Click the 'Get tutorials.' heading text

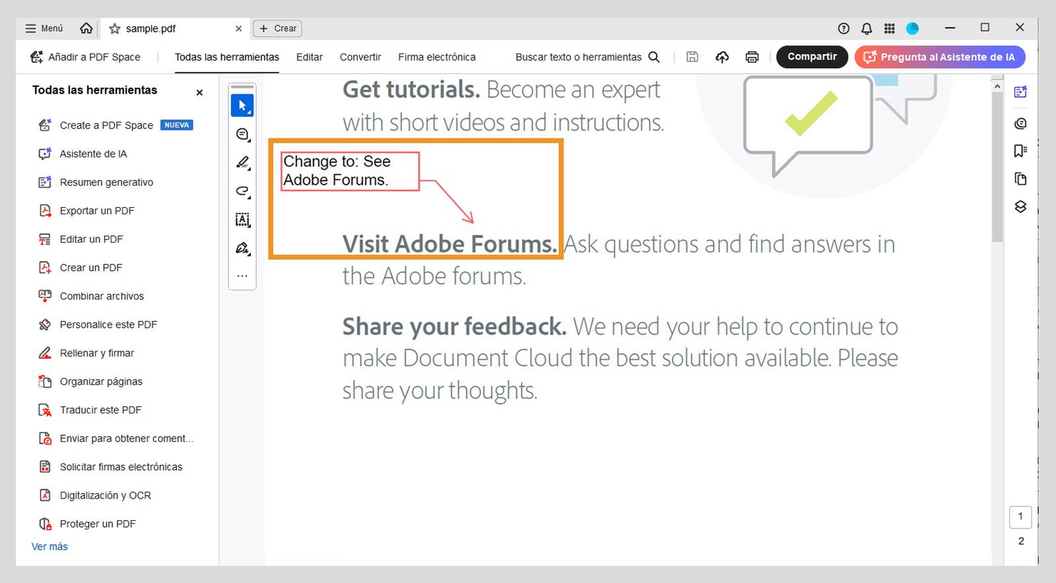pos(411,90)
